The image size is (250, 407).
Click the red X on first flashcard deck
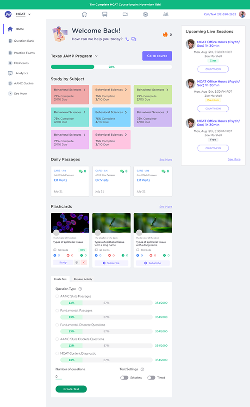(83, 262)
